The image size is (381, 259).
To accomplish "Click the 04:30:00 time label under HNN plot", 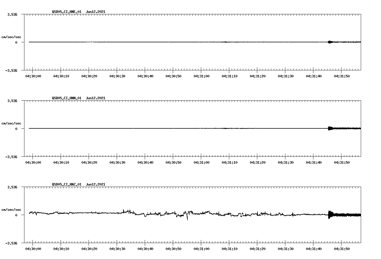I will (x=33, y=163).
